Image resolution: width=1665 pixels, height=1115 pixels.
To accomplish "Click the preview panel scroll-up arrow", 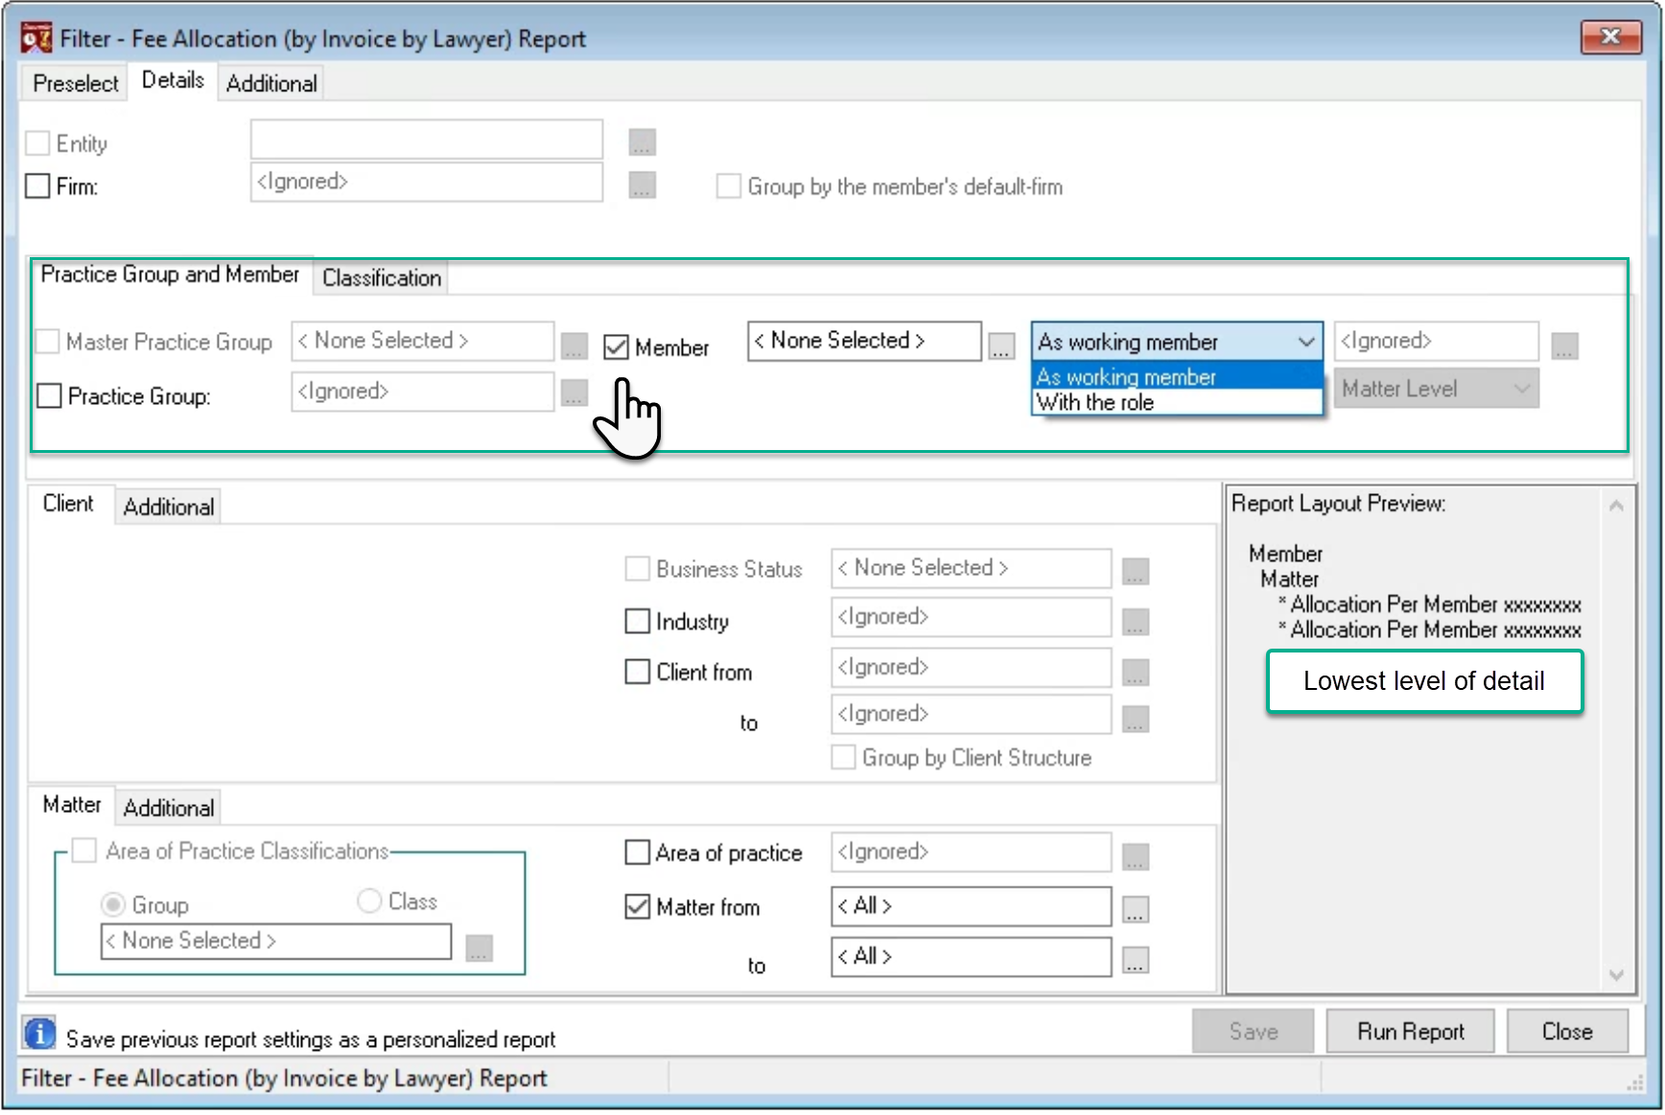I will [1616, 506].
